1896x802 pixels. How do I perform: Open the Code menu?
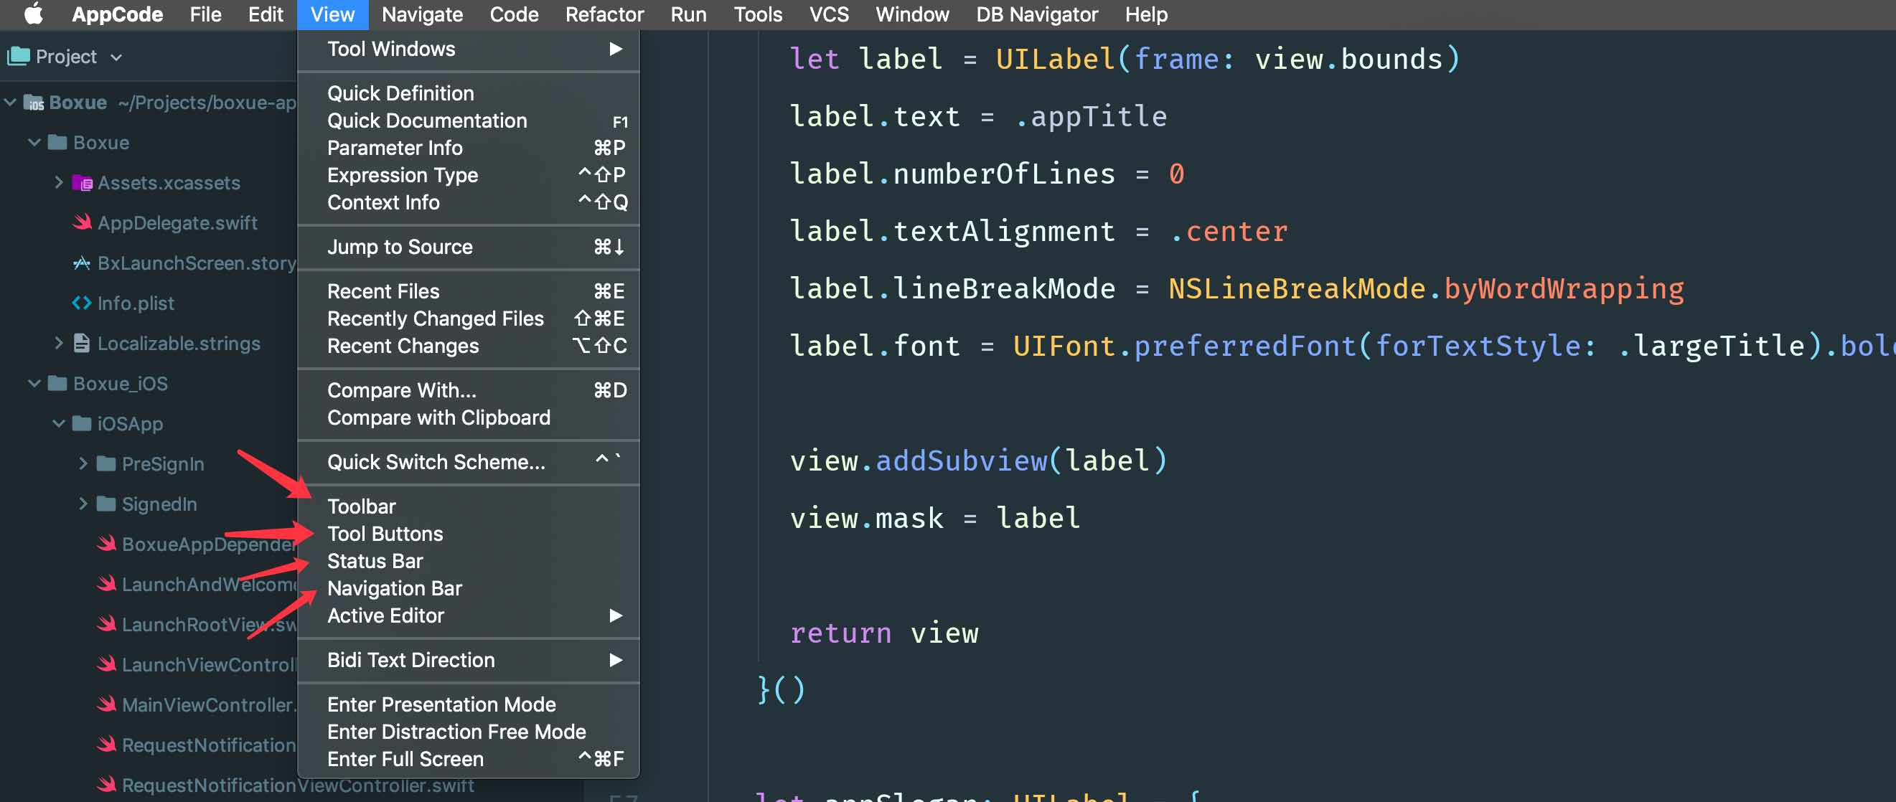[514, 14]
